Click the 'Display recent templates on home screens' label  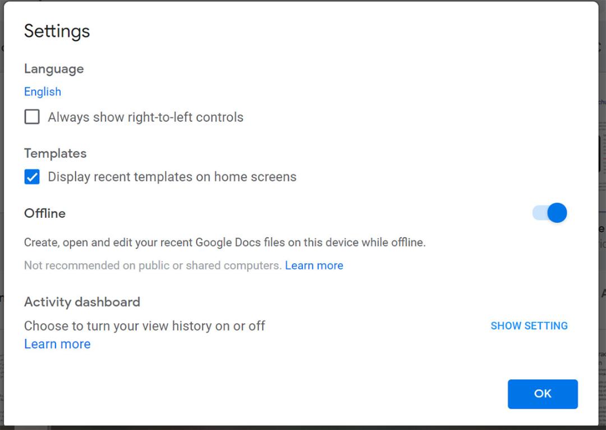pyautogui.click(x=172, y=177)
